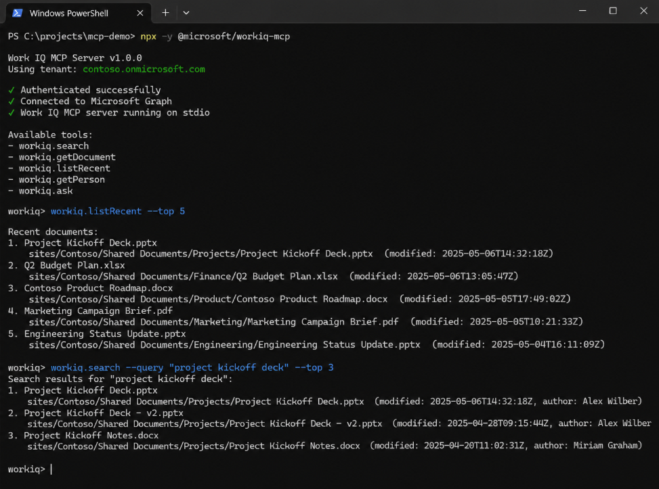Click the Finance/Q2 Budget Plan.xlsx path
This screenshot has height=489, width=659.
click(184, 276)
